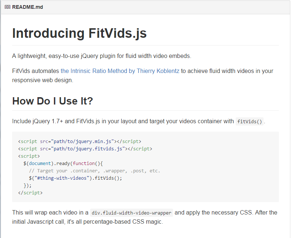294x238 pixels.
Task: Click the div.fluid-width-video-wrapper inline code
Action: (132, 213)
